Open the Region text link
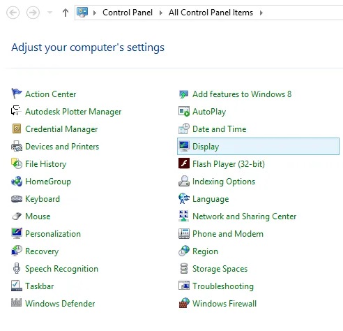The width and height of the screenshot is (343, 331). [205, 251]
